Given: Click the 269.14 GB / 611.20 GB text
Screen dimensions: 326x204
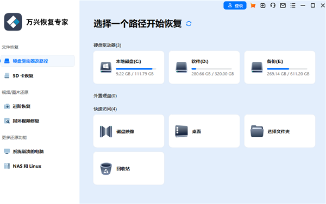Looking at the screenshot, I should click(x=288, y=74).
